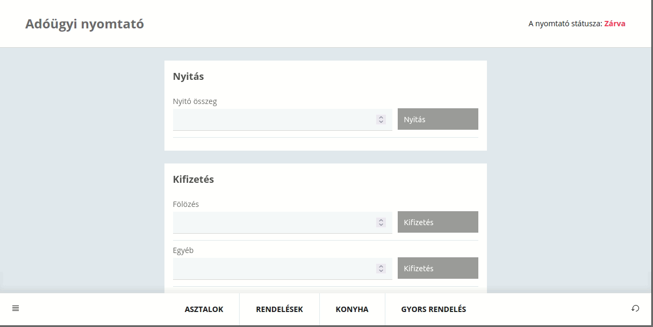The height and width of the screenshot is (327, 653).
Task: Click the Adóügyi nyomtató page title
Action: pyautogui.click(x=84, y=24)
